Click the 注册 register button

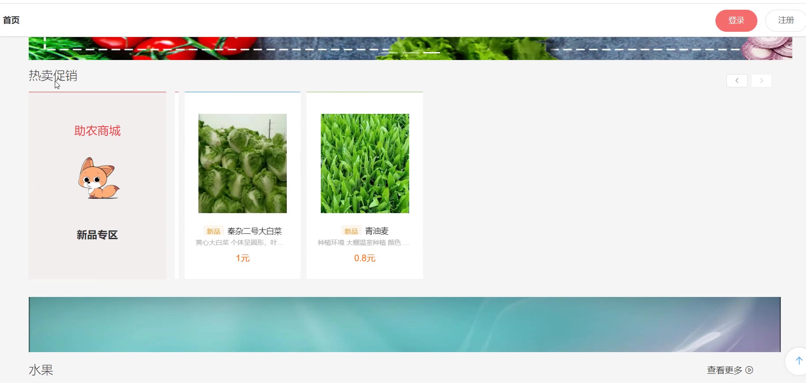pos(786,20)
